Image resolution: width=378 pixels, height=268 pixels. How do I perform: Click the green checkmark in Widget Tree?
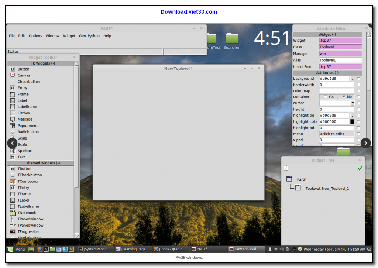360,168
